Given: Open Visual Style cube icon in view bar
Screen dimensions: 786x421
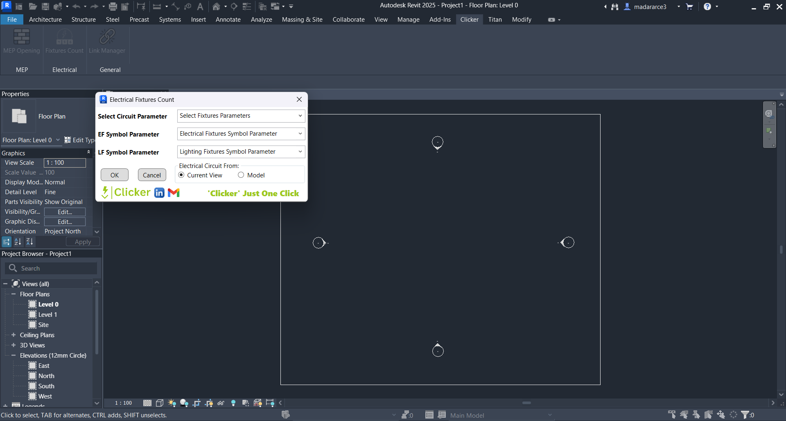Looking at the screenshot, I should point(160,403).
